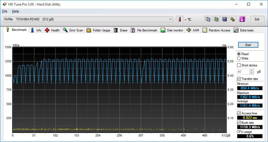Switch to the Random Access tab
The image size is (268, 142).
click(x=216, y=30)
